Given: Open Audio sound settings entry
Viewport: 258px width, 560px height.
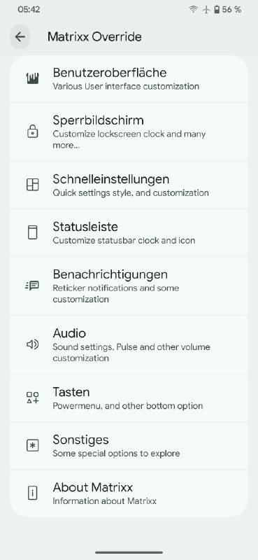Looking at the screenshot, I should (x=129, y=344).
